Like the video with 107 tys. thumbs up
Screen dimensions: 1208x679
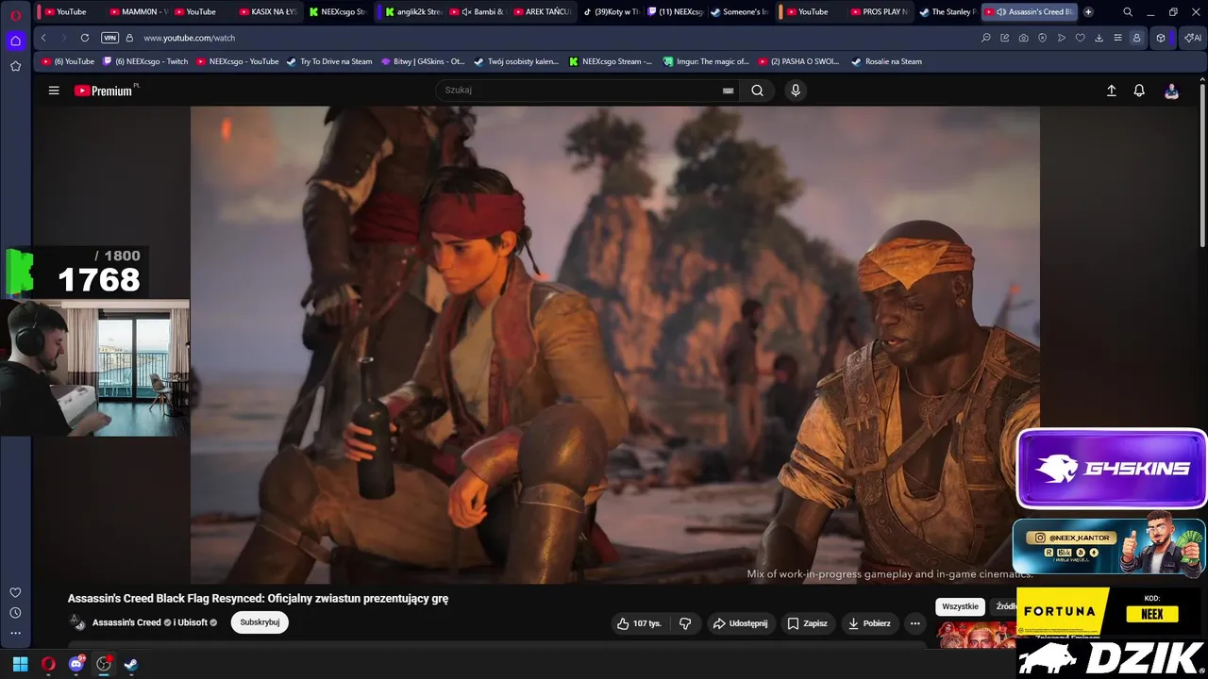640,623
